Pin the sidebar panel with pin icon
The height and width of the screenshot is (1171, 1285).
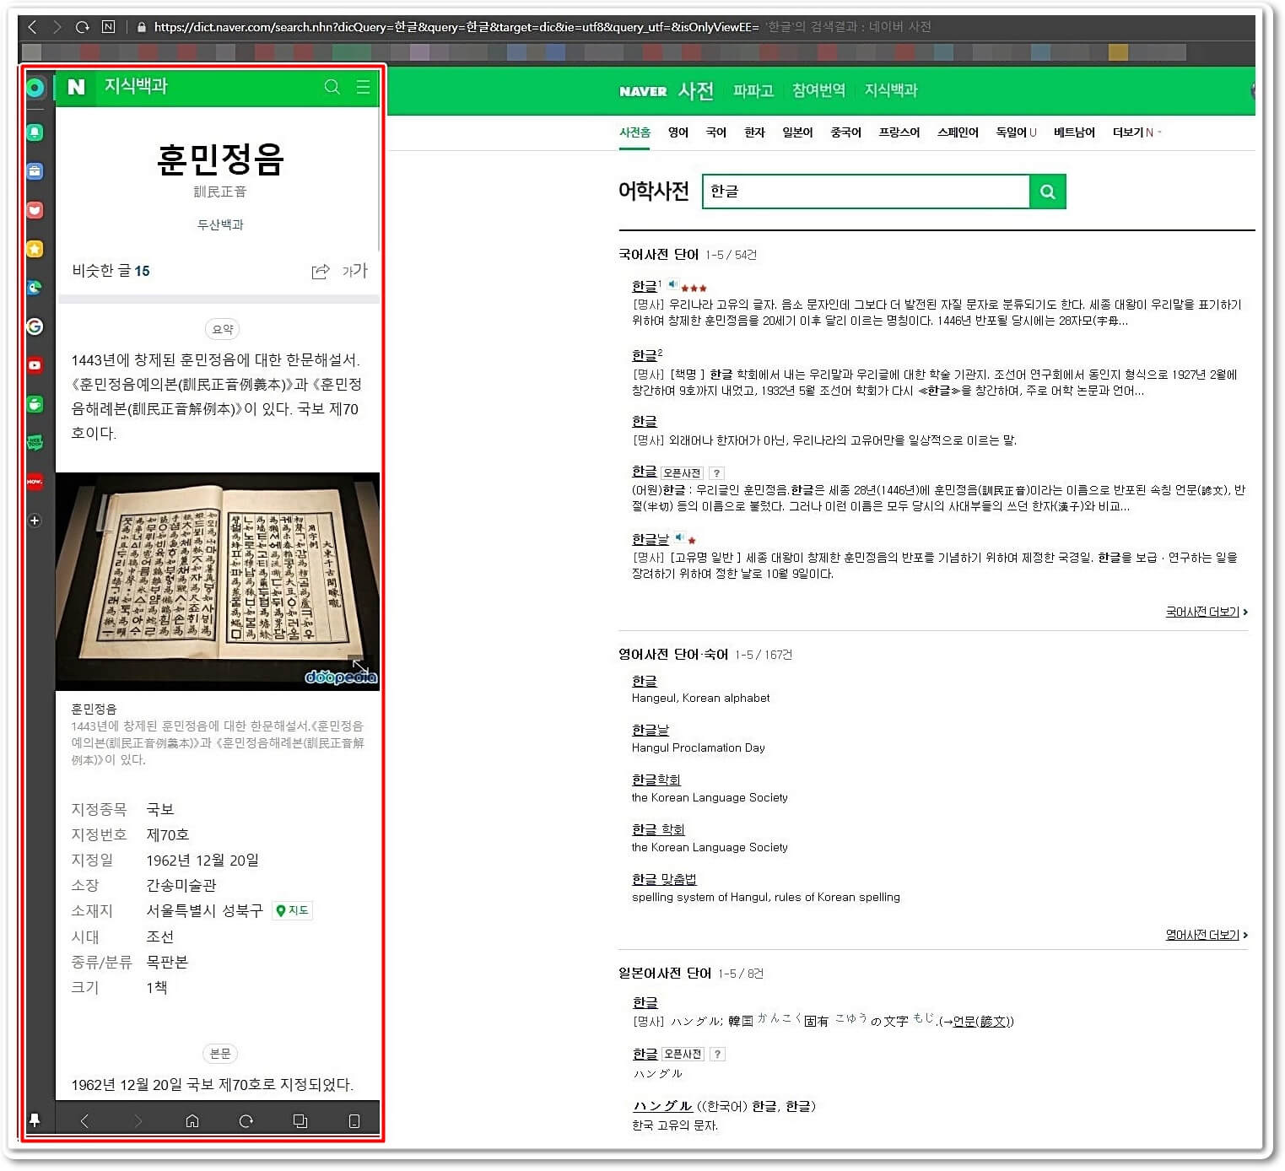click(x=35, y=1120)
